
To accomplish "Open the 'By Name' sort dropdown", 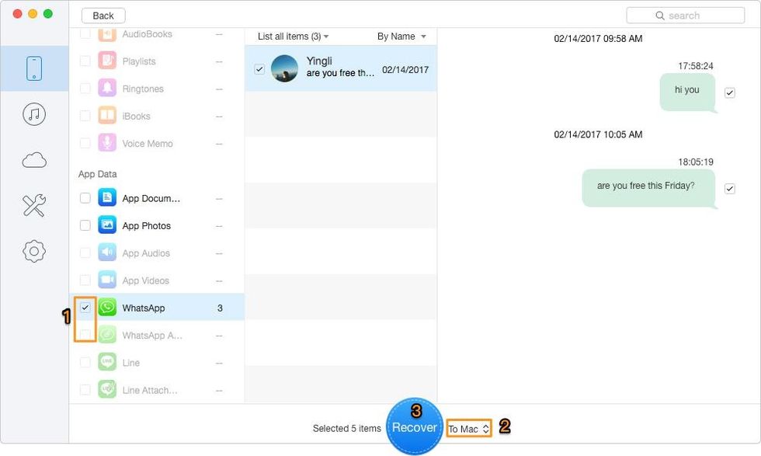I will coord(401,36).
